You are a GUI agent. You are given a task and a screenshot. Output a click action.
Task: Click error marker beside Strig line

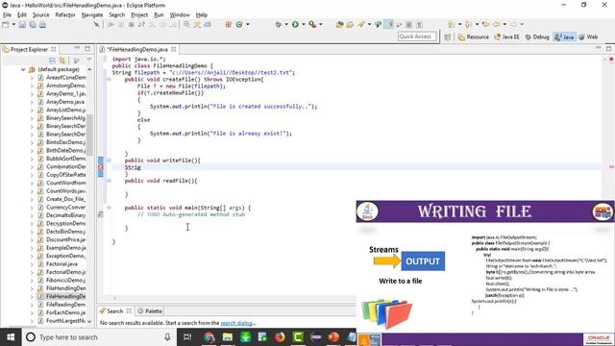(x=100, y=167)
